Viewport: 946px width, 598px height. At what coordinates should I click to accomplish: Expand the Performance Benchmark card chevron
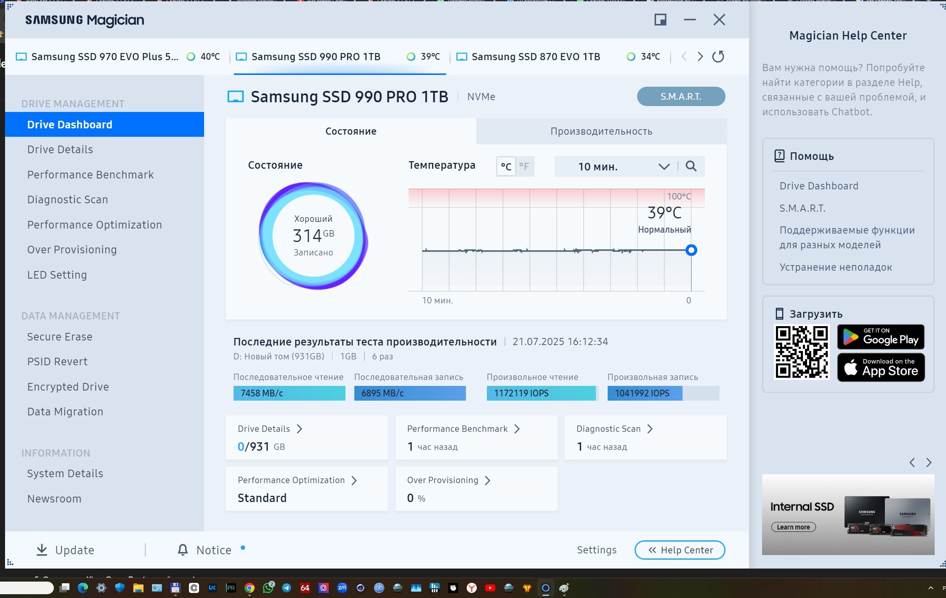tap(517, 429)
